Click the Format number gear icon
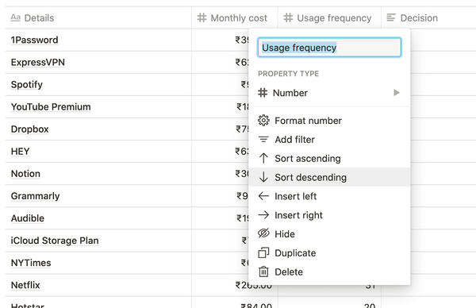The height and width of the screenshot is (308, 476). point(263,121)
